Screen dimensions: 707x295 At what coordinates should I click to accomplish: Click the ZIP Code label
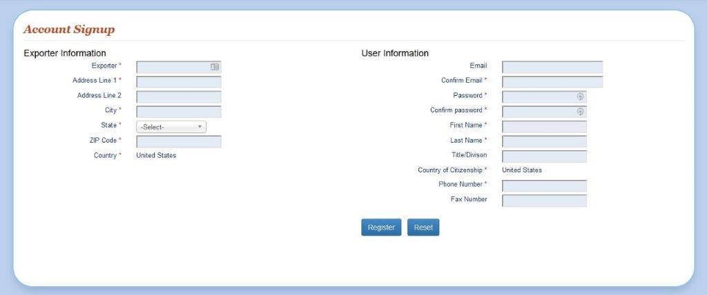point(106,141)
